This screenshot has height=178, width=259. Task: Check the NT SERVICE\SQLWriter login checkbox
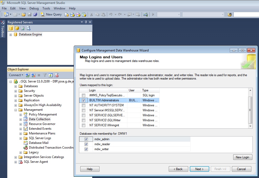coord(84,120)
